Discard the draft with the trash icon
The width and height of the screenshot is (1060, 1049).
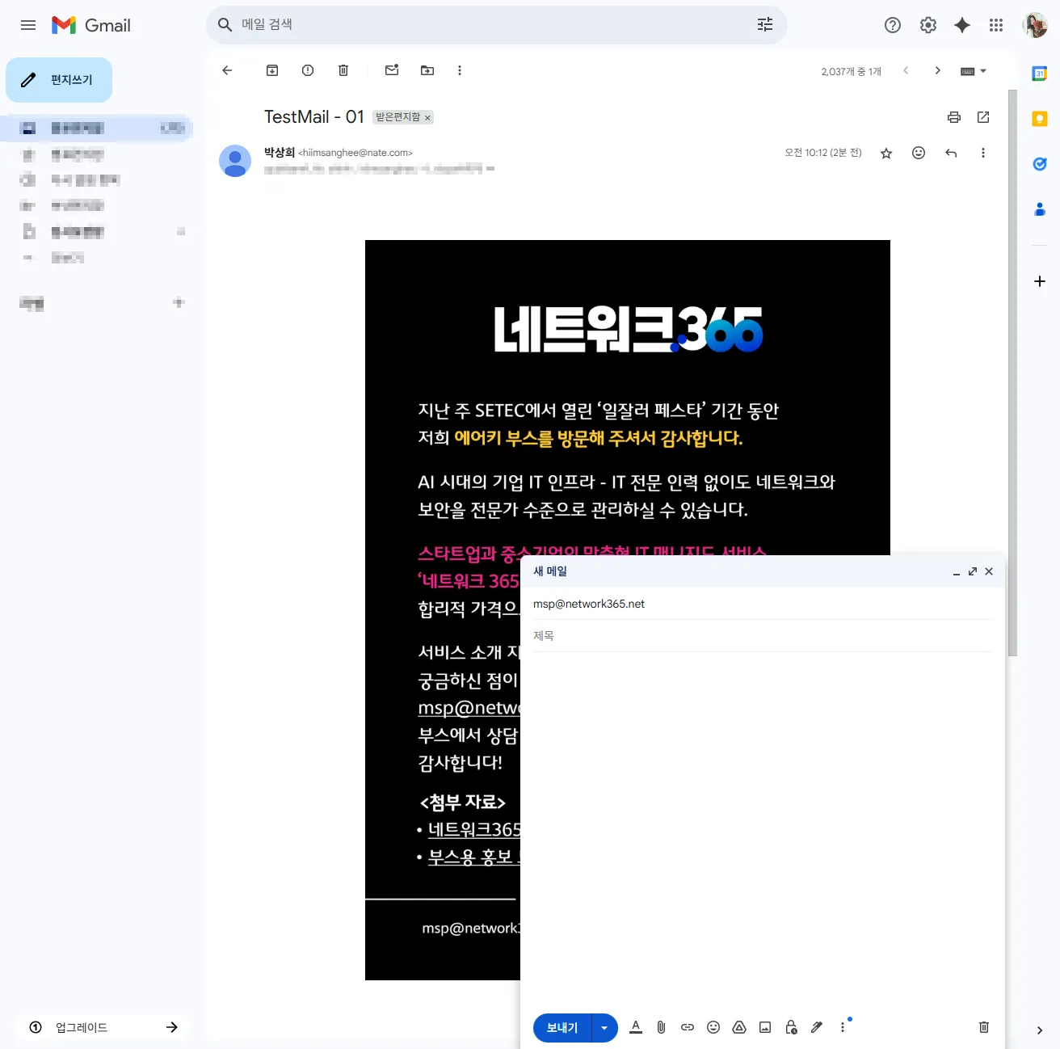click(x=984, y=1027)
